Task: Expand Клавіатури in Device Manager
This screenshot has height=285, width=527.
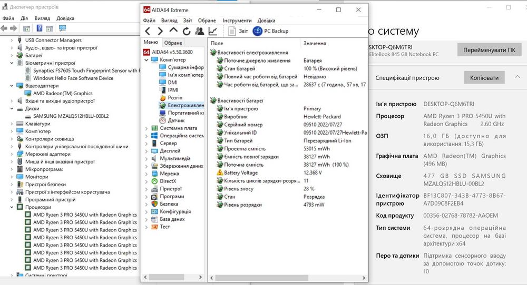Action: pos(12,124)
